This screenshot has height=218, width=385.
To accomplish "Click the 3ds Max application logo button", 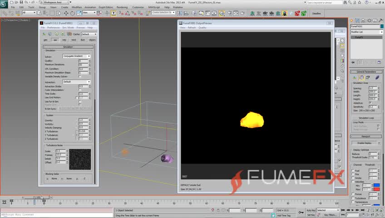I will point(4,4).
